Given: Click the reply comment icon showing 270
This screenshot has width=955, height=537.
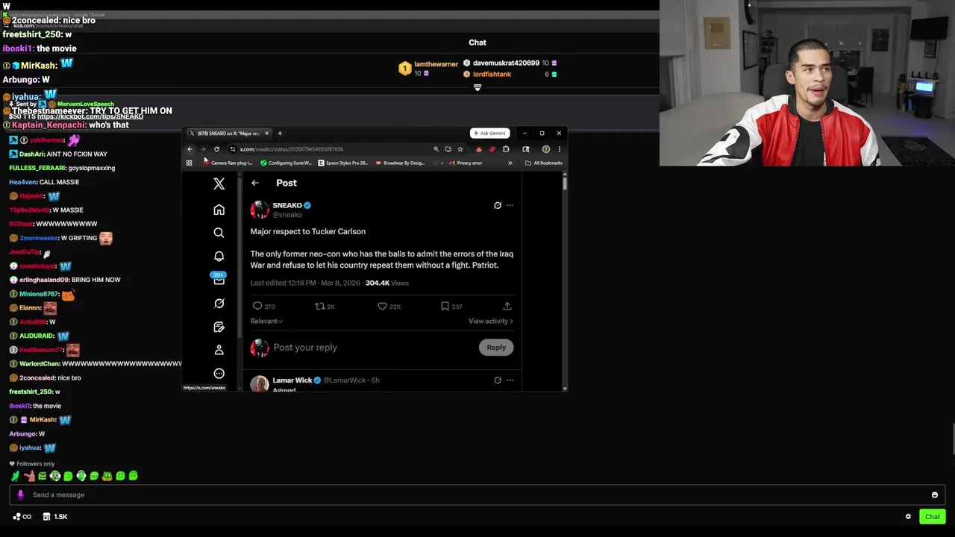Looking at the screenshot, I should tap(257, 306).
